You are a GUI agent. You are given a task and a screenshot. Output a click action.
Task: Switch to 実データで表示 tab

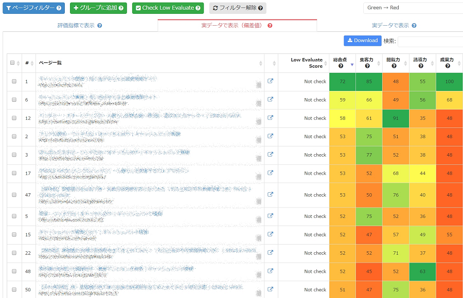pos(390,25)
